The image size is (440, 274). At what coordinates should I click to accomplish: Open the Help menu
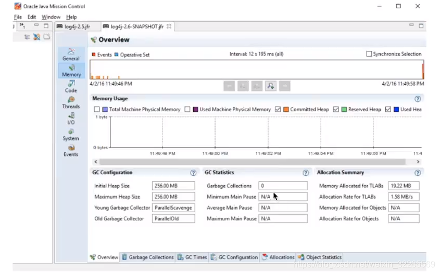pyautogui.click(x=71, y=17)
